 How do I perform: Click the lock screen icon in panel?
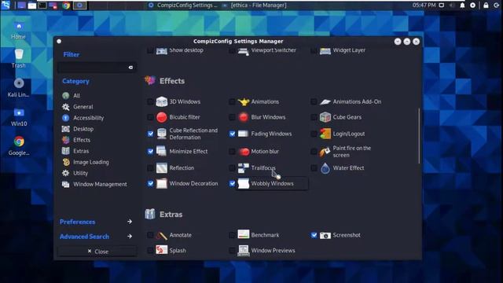pyautogui.click(x=486, y=6)
